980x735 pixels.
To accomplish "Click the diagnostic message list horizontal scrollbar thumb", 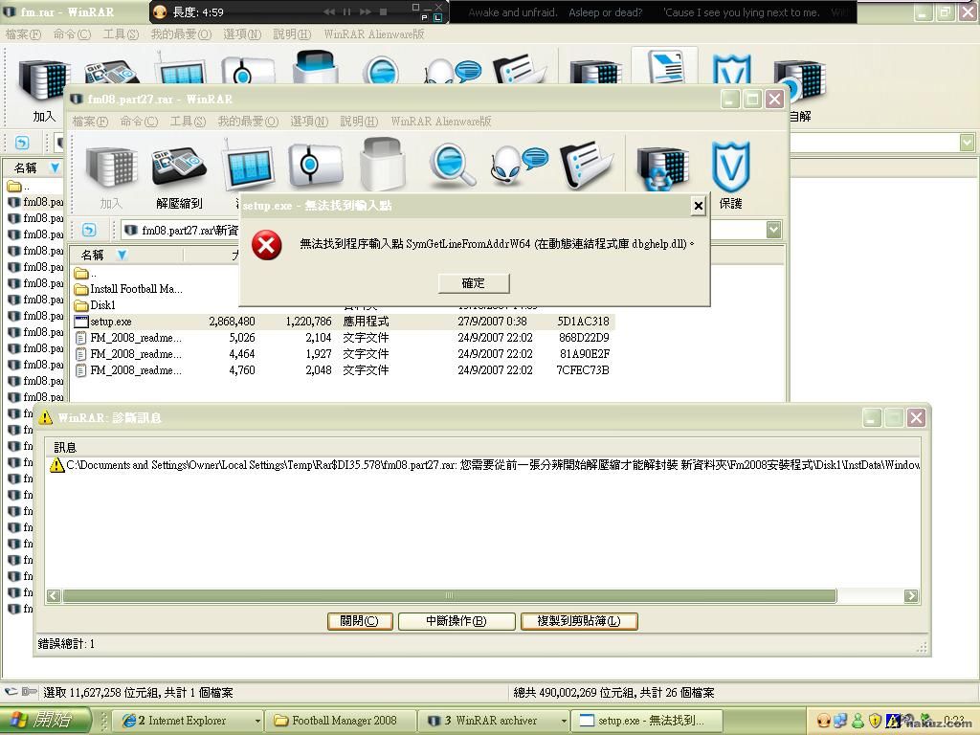I will pos(450,595).
